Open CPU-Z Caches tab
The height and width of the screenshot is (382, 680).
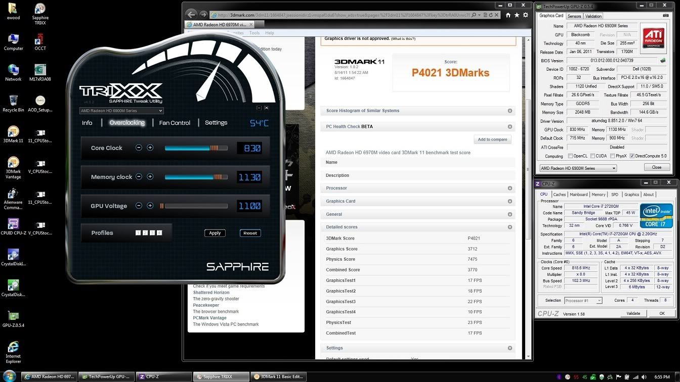pos(559,195)
